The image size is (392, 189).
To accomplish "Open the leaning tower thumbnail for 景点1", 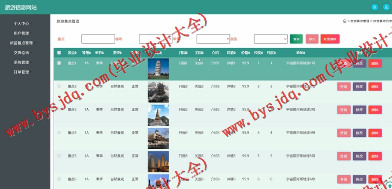I will 158,69.
